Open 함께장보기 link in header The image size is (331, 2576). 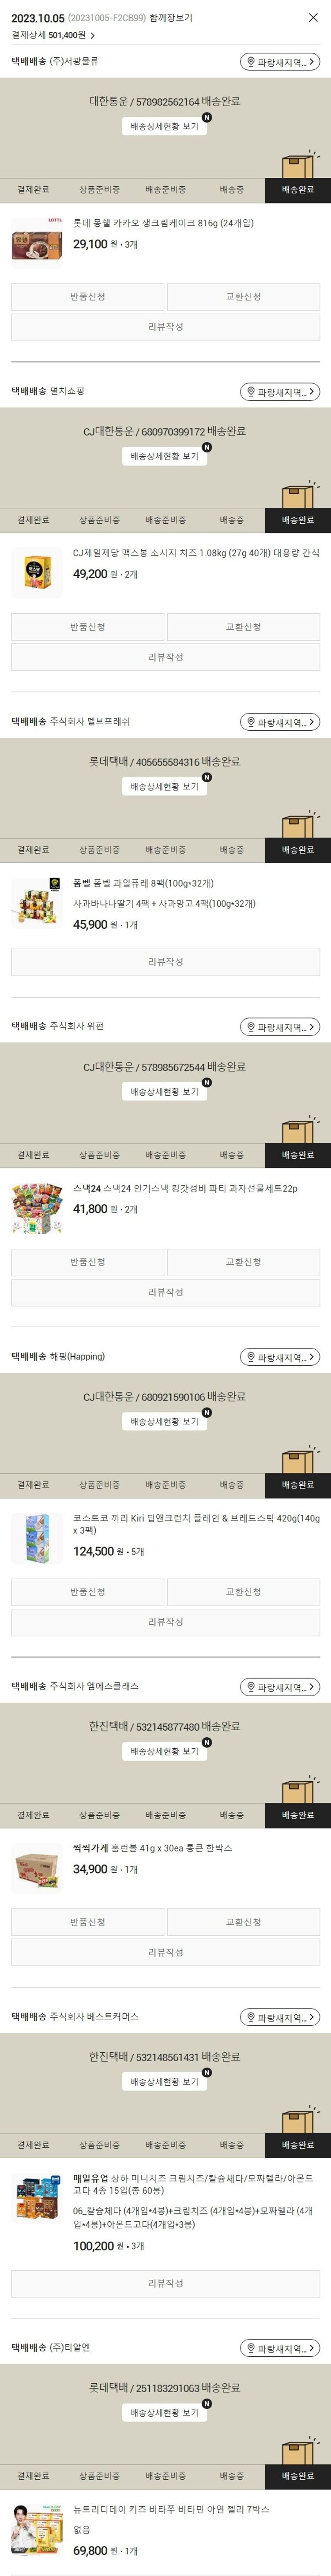171,18
